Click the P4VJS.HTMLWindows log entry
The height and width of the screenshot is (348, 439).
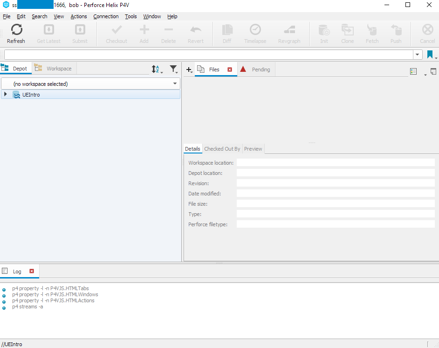(55, 294)
